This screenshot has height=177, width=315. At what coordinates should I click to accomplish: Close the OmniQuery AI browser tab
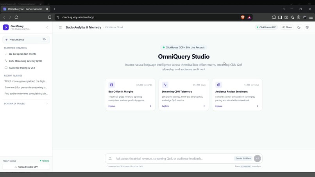coord(47,9)
